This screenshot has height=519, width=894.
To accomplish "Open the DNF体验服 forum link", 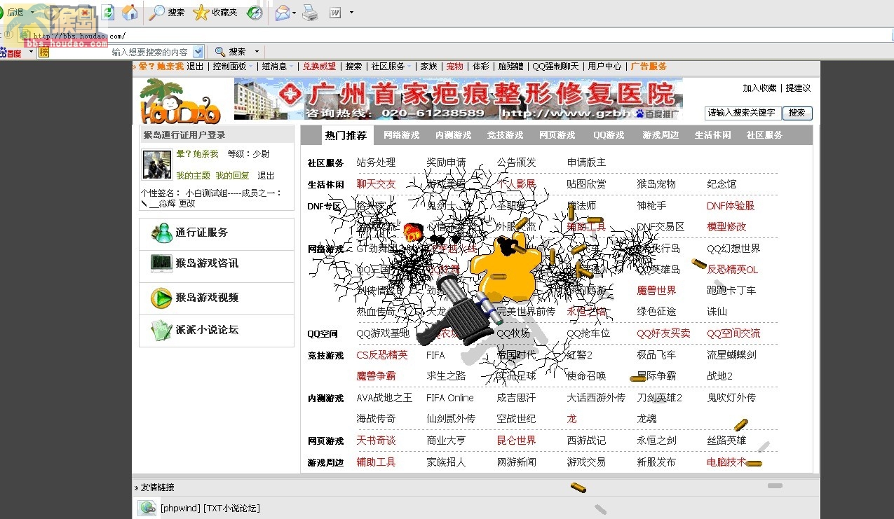I will (x=731, y=206).
